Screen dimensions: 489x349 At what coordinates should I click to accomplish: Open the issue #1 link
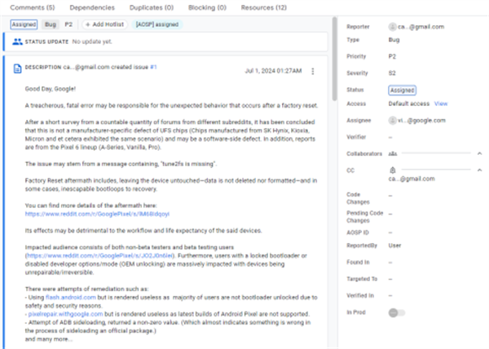[153, 67]
